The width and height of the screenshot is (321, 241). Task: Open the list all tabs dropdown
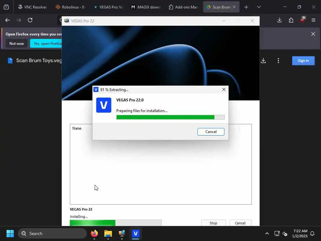point(259,7)
